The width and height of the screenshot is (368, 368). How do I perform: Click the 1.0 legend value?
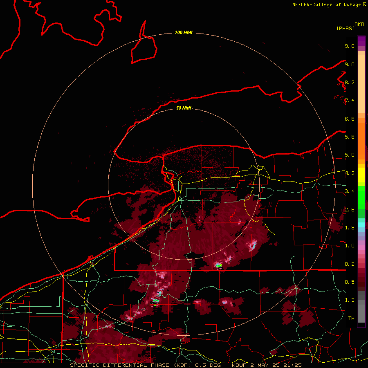[x=350, y=246]
